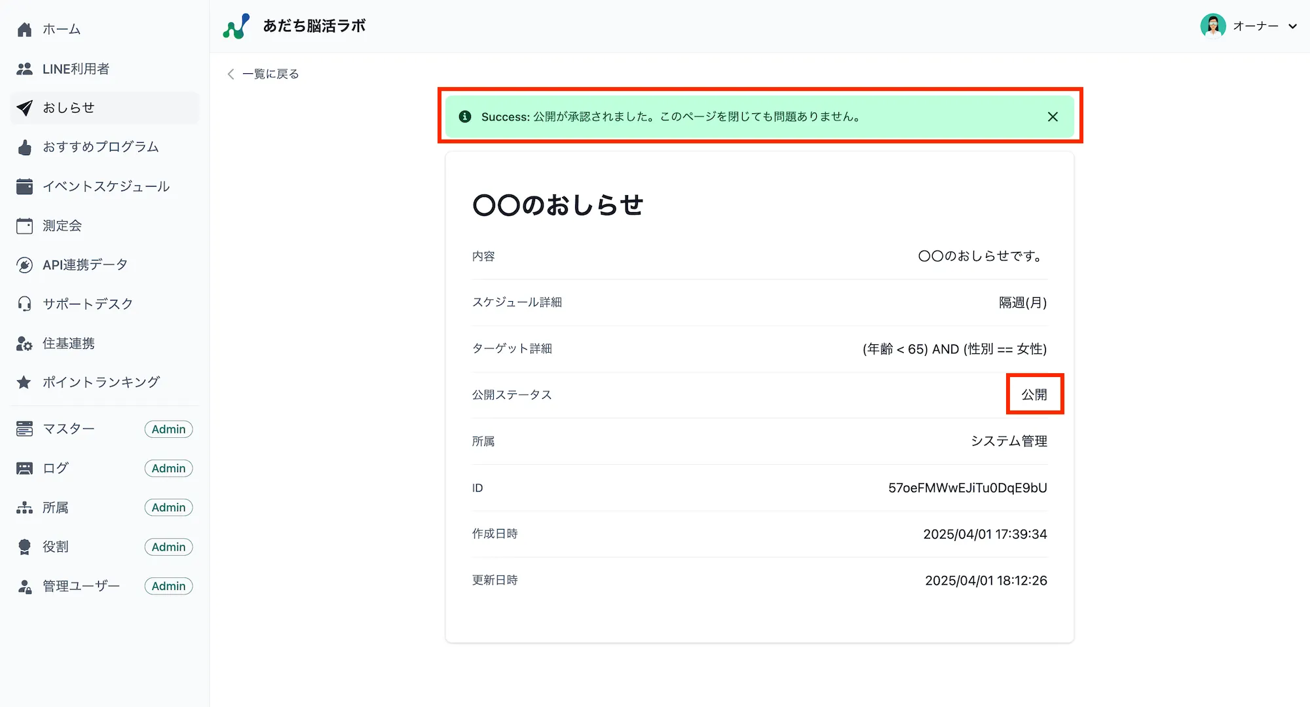This screenshot has height=707, width=1310.
Task: Select the おすすめプログラム thumbs-up icon
Action: click(24, 147)
